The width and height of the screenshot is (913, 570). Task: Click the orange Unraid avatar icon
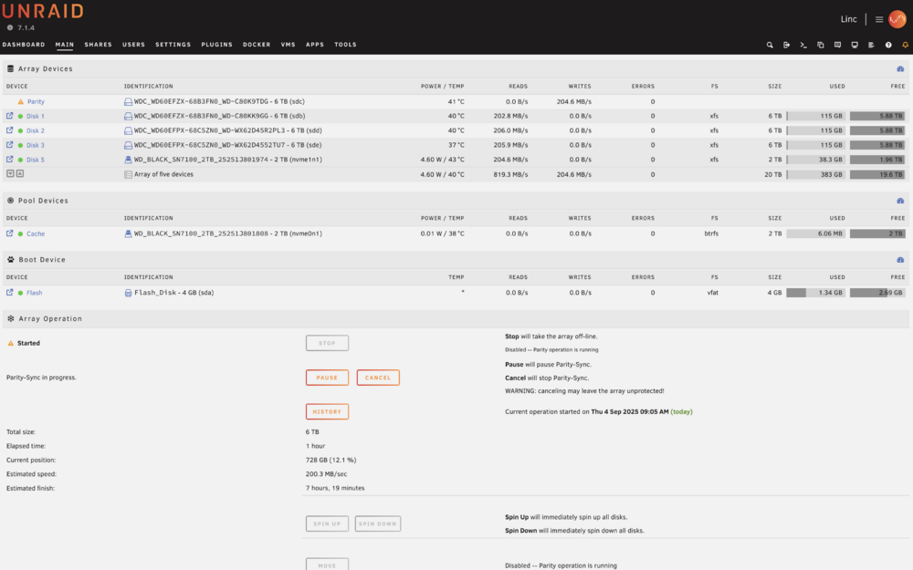click(897, 19)
